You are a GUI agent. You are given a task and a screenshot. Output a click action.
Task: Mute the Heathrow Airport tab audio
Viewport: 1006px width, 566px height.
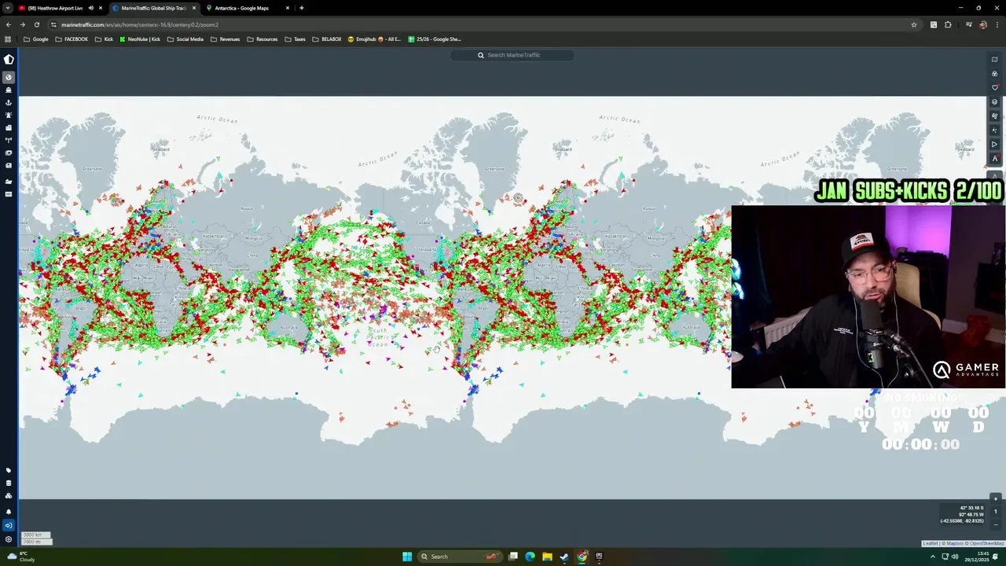coord(90,8)
